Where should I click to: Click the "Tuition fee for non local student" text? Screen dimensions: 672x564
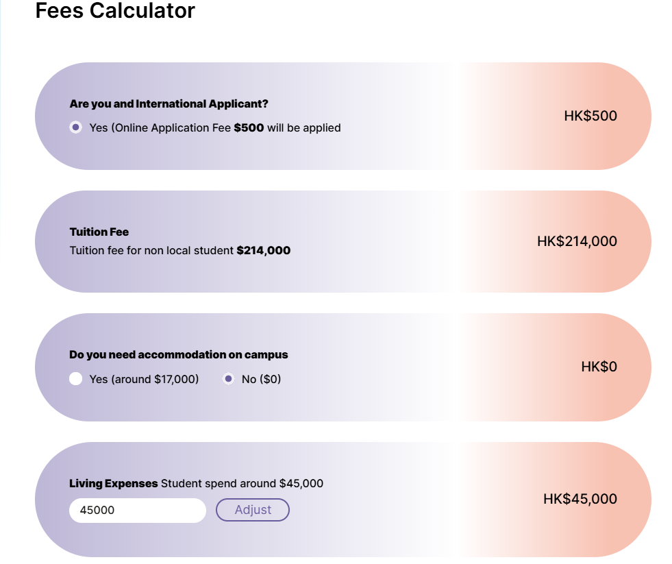coord(151,251)
